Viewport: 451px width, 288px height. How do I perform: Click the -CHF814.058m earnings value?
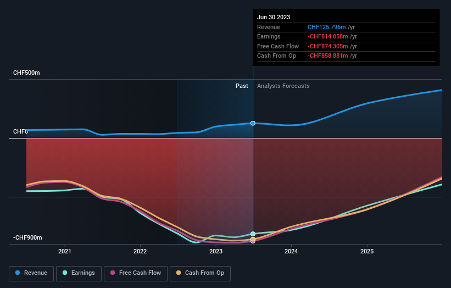pyautogui.click(x=327, y=36)
